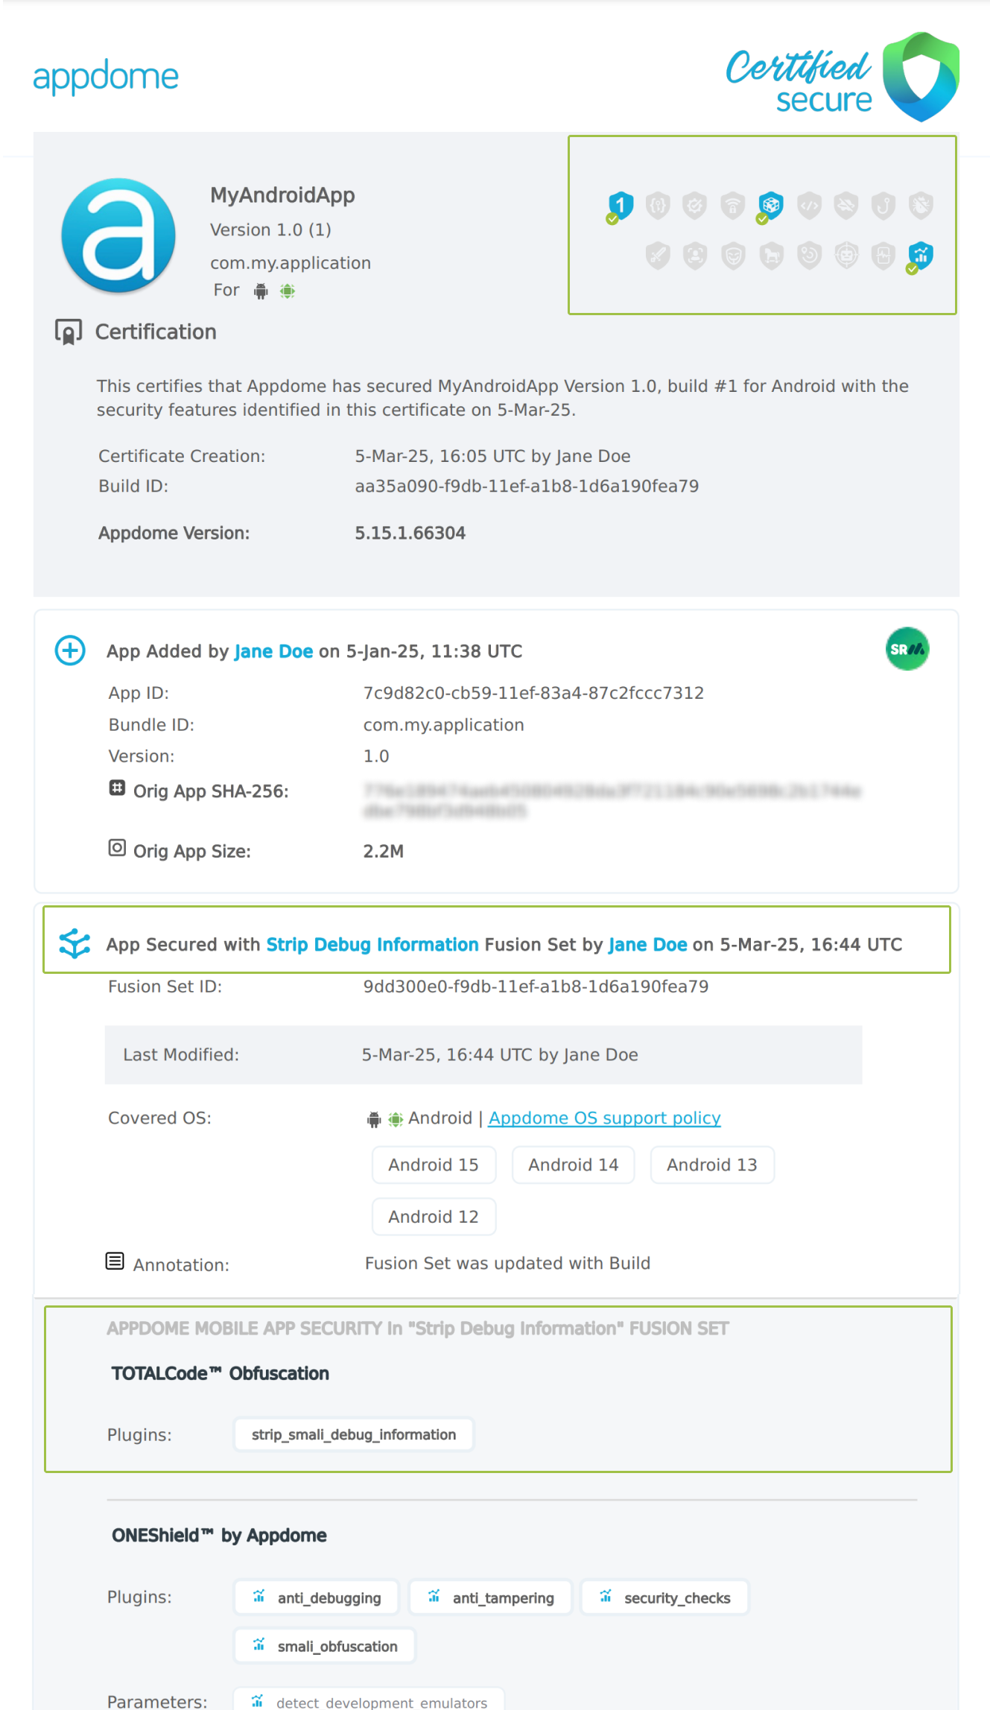Click the grey Wi-Fi lock shield badge
The width and height of the screenshot is (990, 1710).
pos(733,205)
